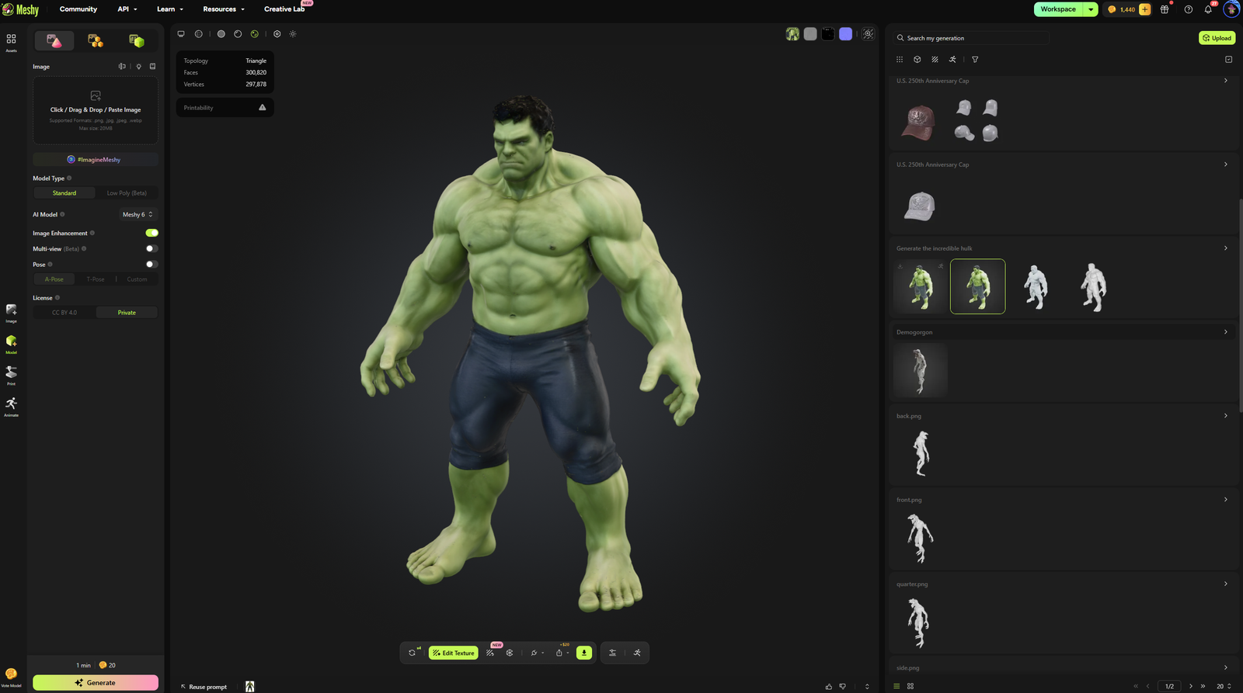This screenshot has width=1243, height=693.
Task: Select the Standard model type
Action: (x=64, y=192)
